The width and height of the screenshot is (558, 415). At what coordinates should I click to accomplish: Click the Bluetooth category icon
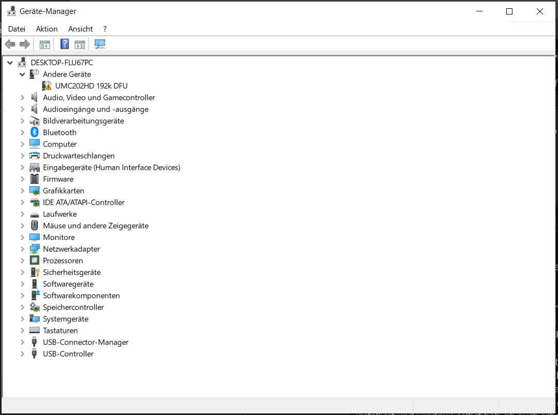coord(35,132)
